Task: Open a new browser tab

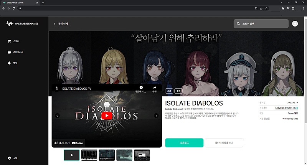Action: tap(43, 3)
